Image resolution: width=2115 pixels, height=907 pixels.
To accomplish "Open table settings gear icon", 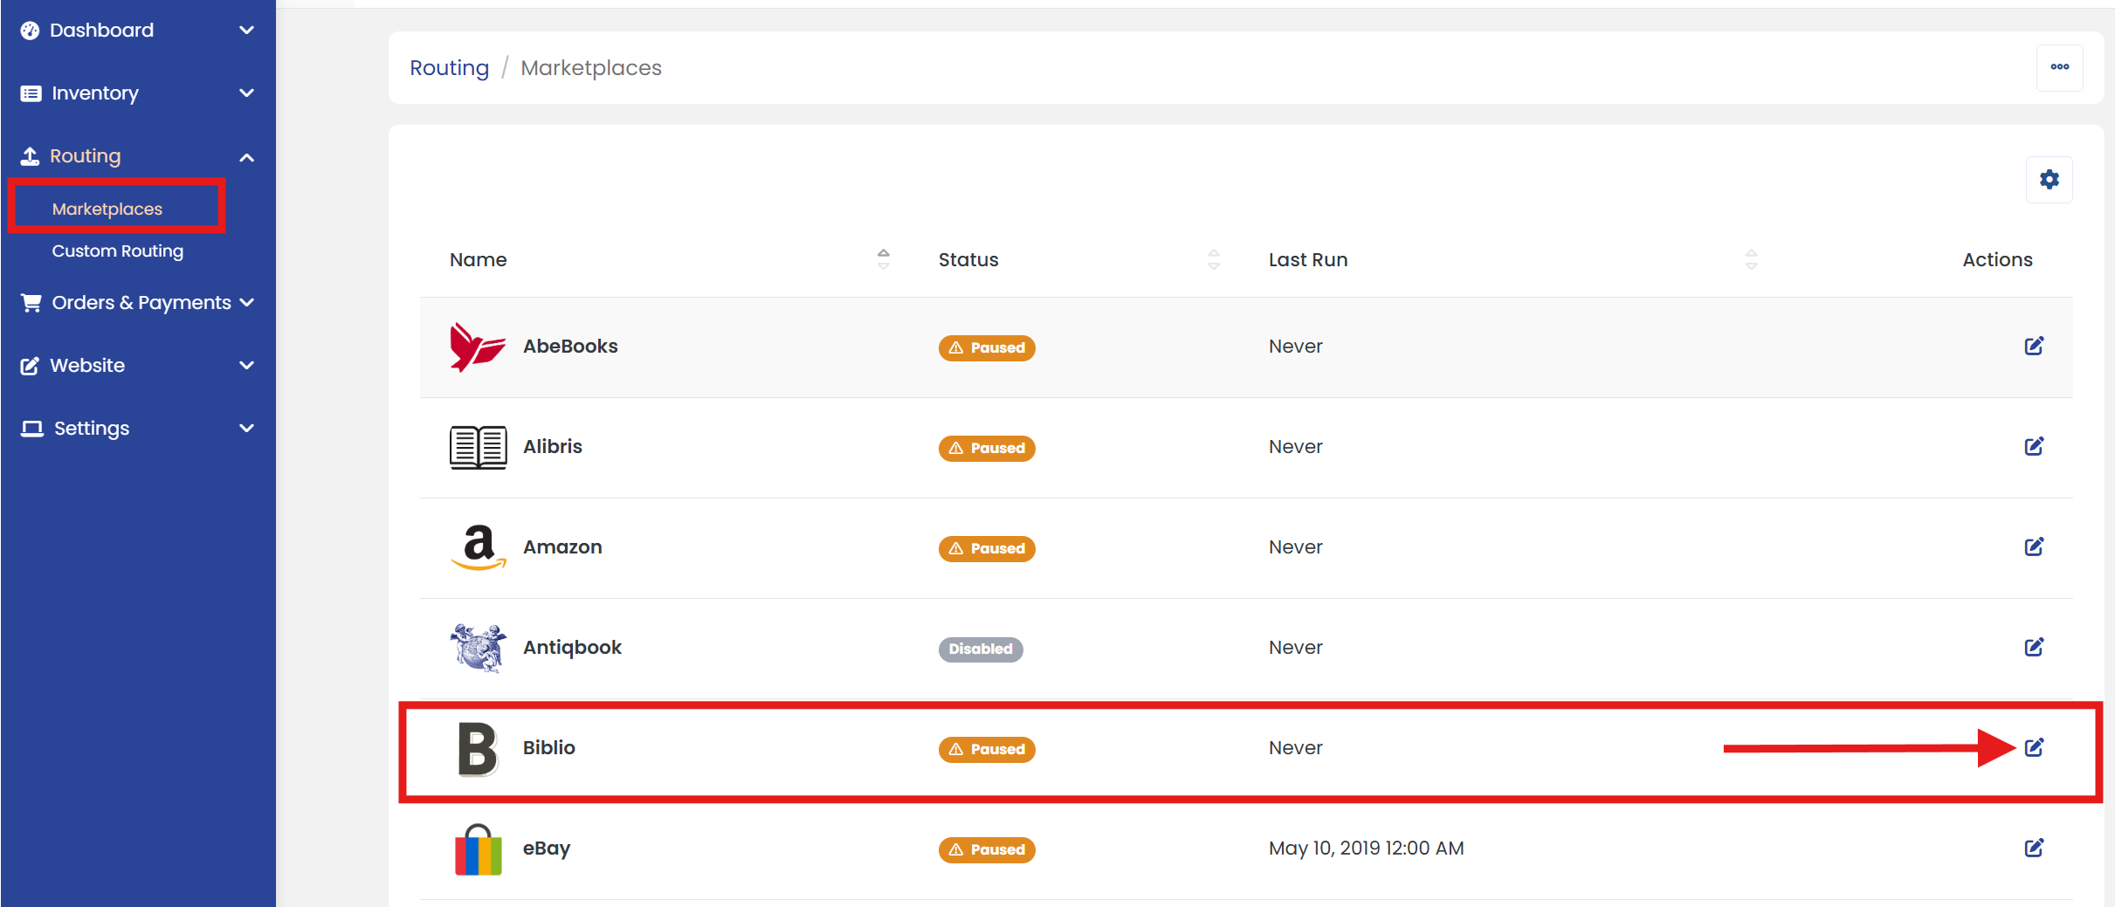I will [2050, 180].
